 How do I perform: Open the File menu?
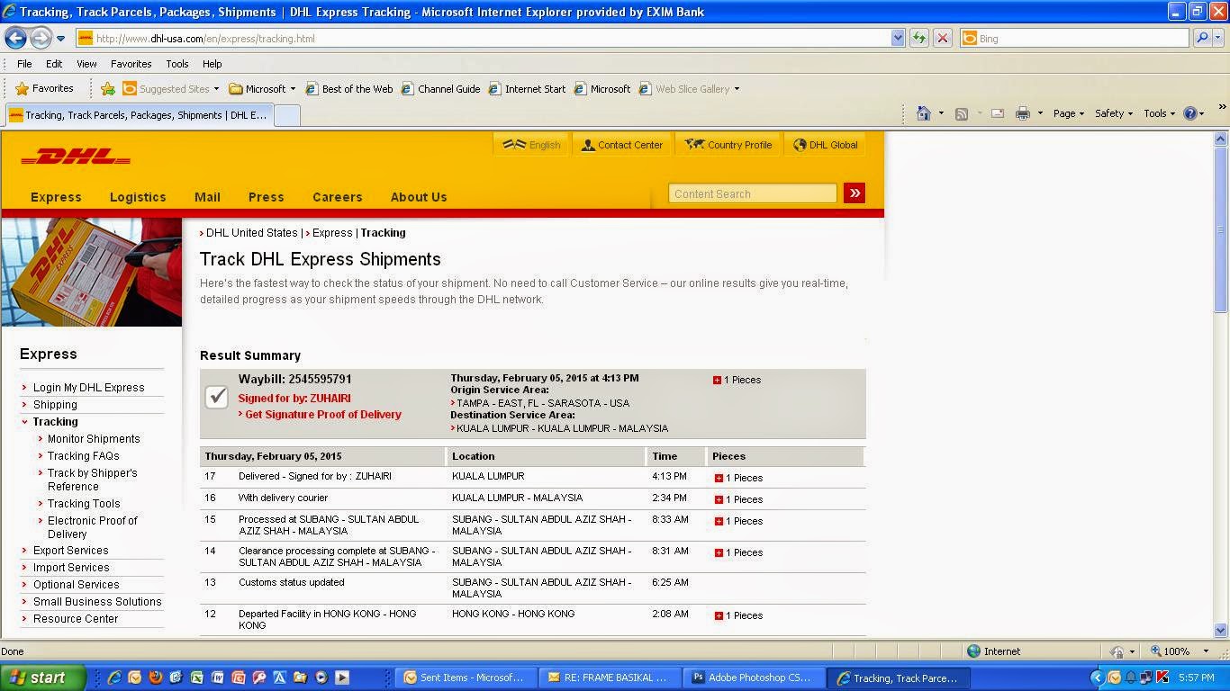24,64
